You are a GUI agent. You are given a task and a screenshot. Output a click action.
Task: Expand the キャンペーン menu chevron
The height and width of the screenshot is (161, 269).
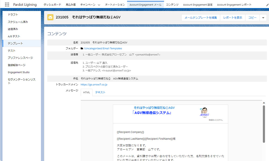[x=99, y=5]
